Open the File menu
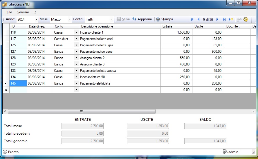258x159 pixels. point(9,12)
